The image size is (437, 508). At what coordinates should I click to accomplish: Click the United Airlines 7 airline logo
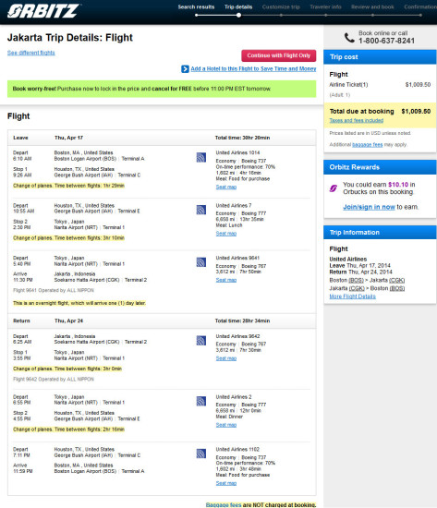tap(201, 210)
